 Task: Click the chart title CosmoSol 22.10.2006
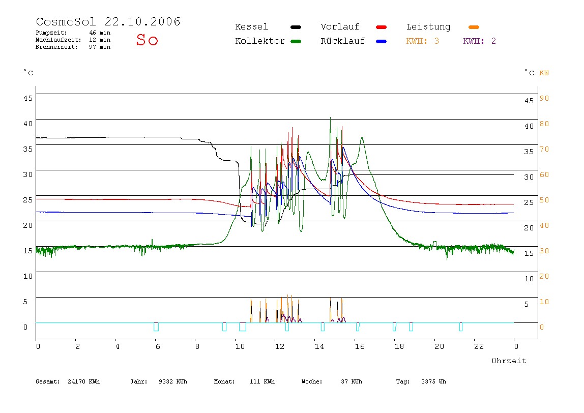[108, 21]
